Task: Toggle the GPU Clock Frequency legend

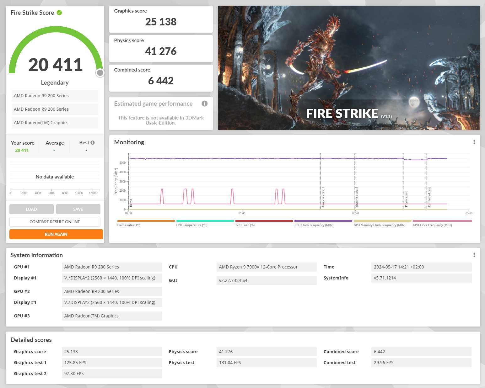Action: pyautogui.click(x=442, y=223)
